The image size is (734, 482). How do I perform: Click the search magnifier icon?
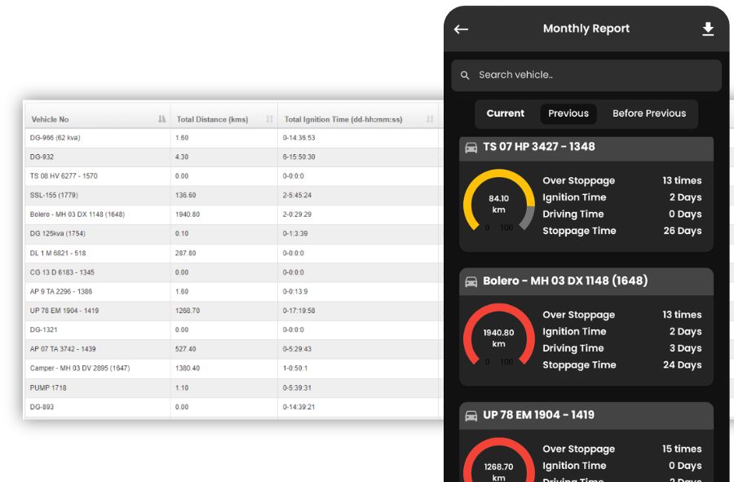(465, 75)
